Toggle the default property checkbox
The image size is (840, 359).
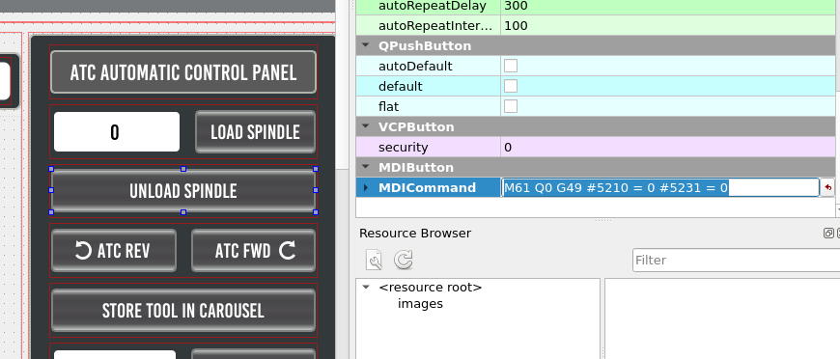(x=511, y=86)
